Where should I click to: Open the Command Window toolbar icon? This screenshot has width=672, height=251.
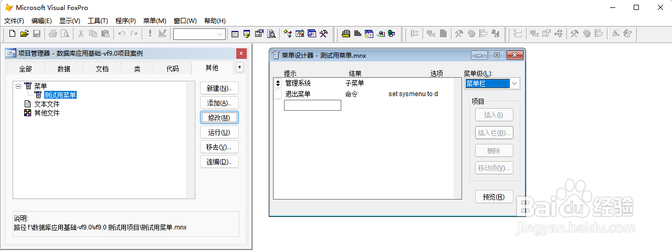tap(235, 34)
